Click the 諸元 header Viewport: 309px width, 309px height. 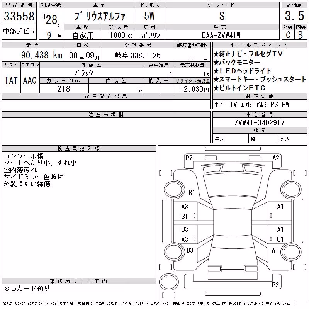(x=260, y=131)
